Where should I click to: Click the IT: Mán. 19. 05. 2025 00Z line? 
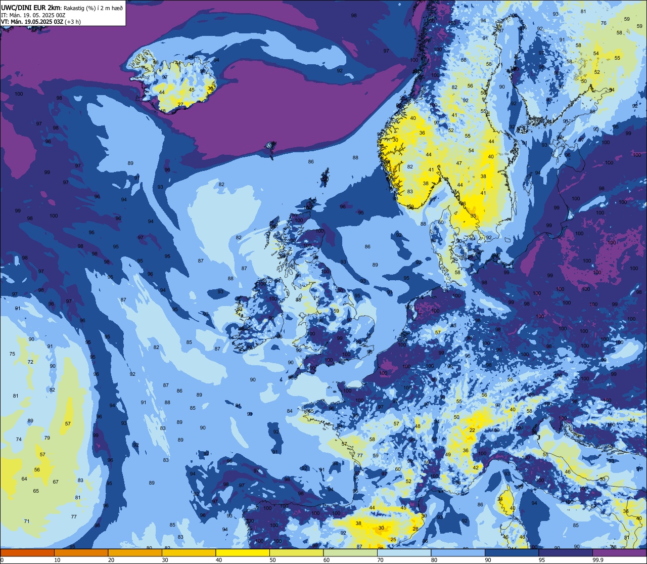pos(34,15)
